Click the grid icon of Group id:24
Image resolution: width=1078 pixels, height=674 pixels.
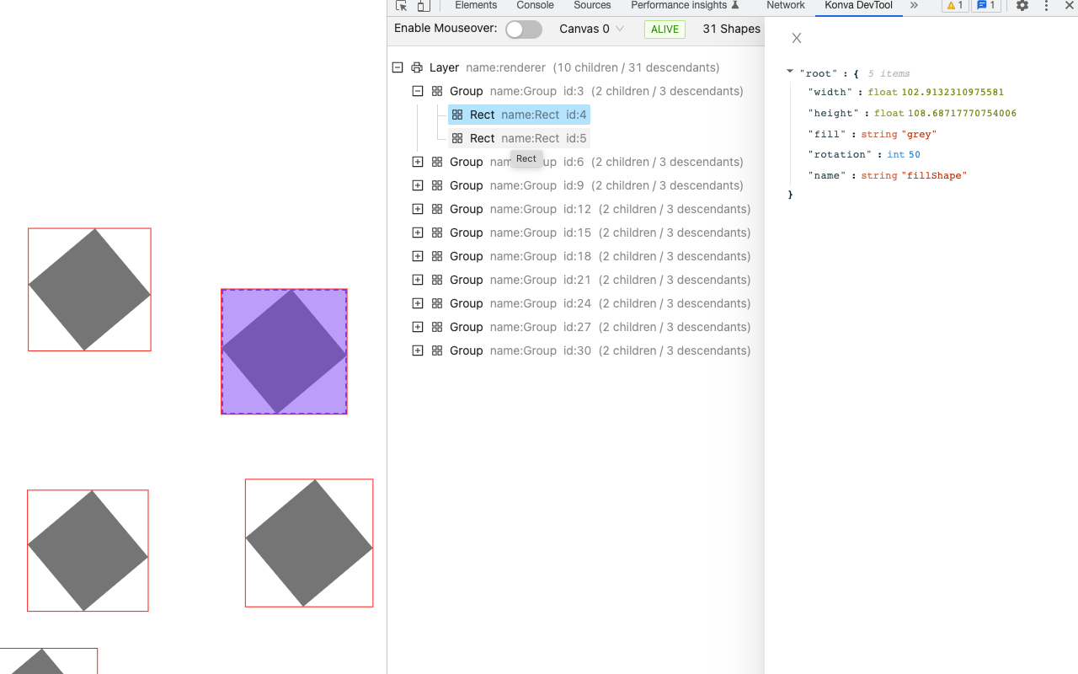(x=437, y=303)
